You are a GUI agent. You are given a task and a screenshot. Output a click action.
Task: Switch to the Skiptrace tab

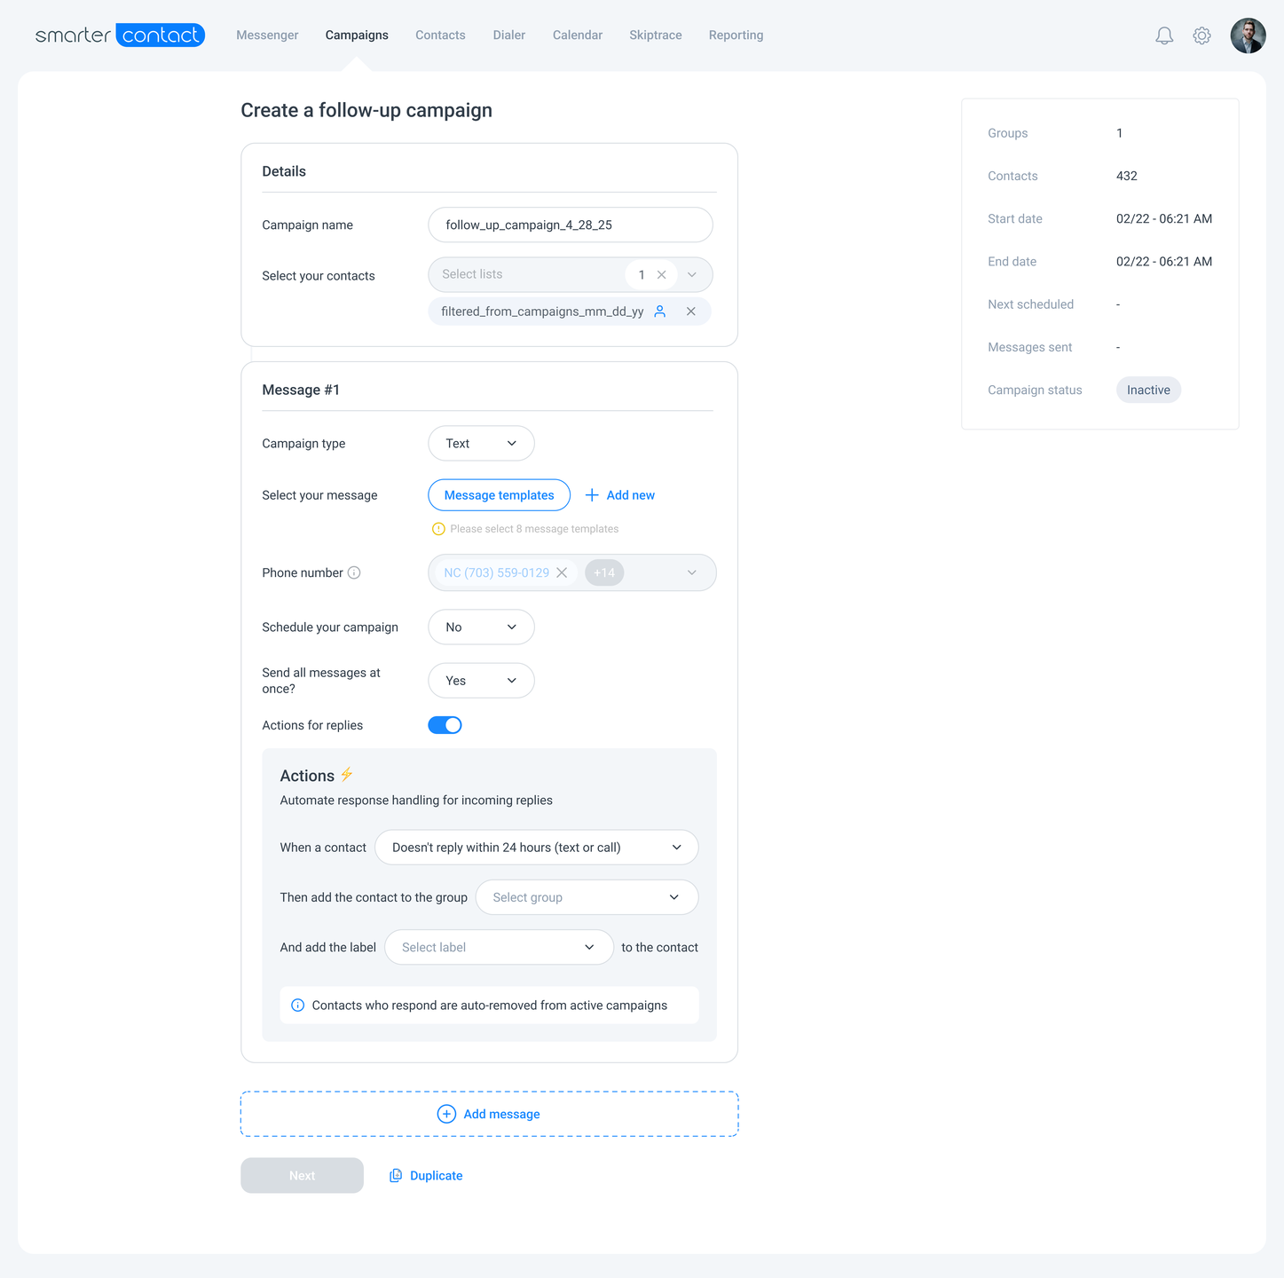pos(656,35)
